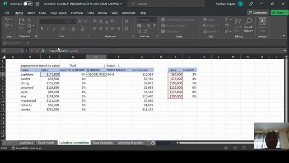The height and width of the screenshot is (163, 289).
Task: Open Find & Select
Action: click(248, 25)
